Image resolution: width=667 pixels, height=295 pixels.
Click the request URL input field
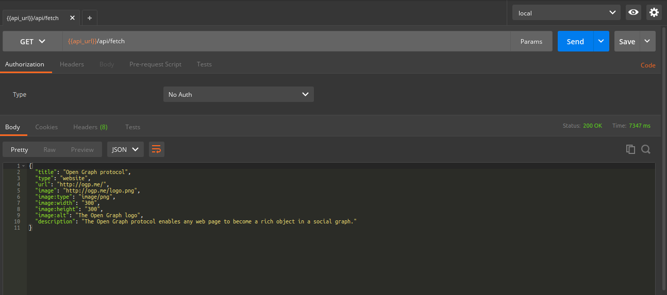pyautogui.click(x=286, y=41)
